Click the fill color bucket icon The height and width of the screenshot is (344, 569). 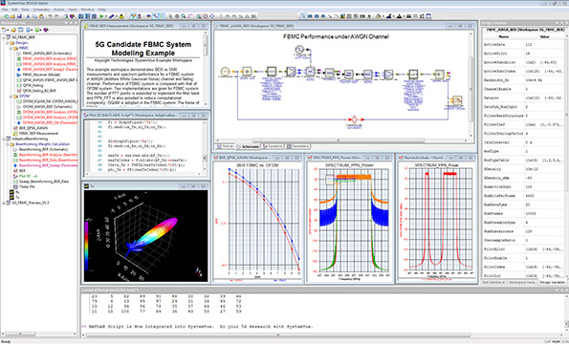coord(378,16)
